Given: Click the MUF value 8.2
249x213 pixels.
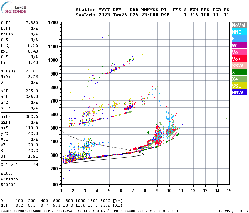Looking at the screenshot, I should [19, 206].
